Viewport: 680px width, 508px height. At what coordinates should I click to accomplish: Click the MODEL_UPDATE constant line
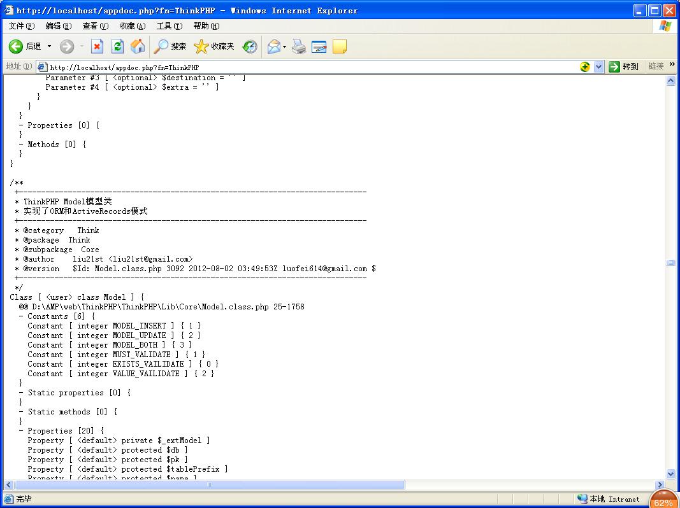click(114, 335)
